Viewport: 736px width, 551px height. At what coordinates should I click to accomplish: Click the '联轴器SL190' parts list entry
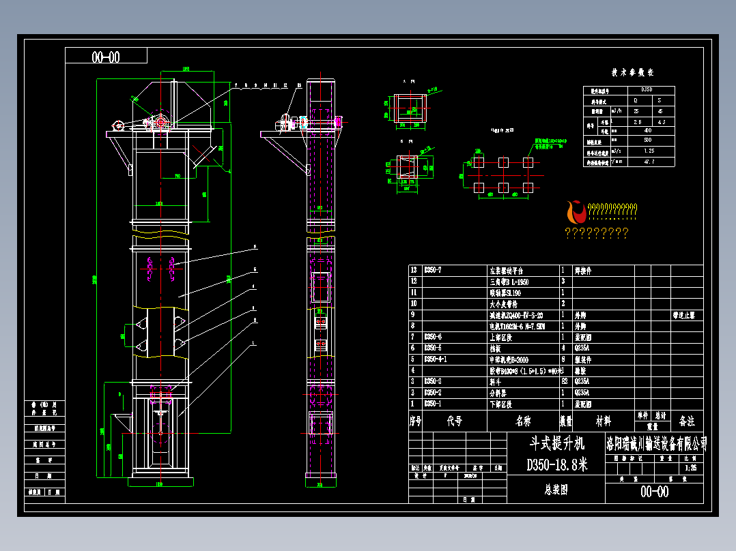505,293
